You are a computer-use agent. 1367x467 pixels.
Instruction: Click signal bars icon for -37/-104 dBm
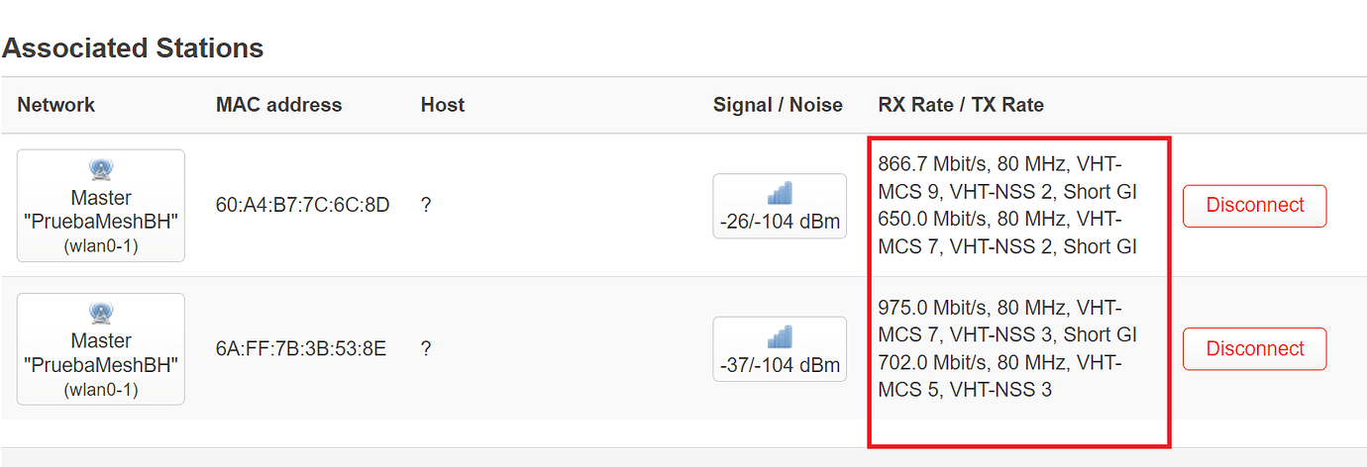tap(780, 336)
